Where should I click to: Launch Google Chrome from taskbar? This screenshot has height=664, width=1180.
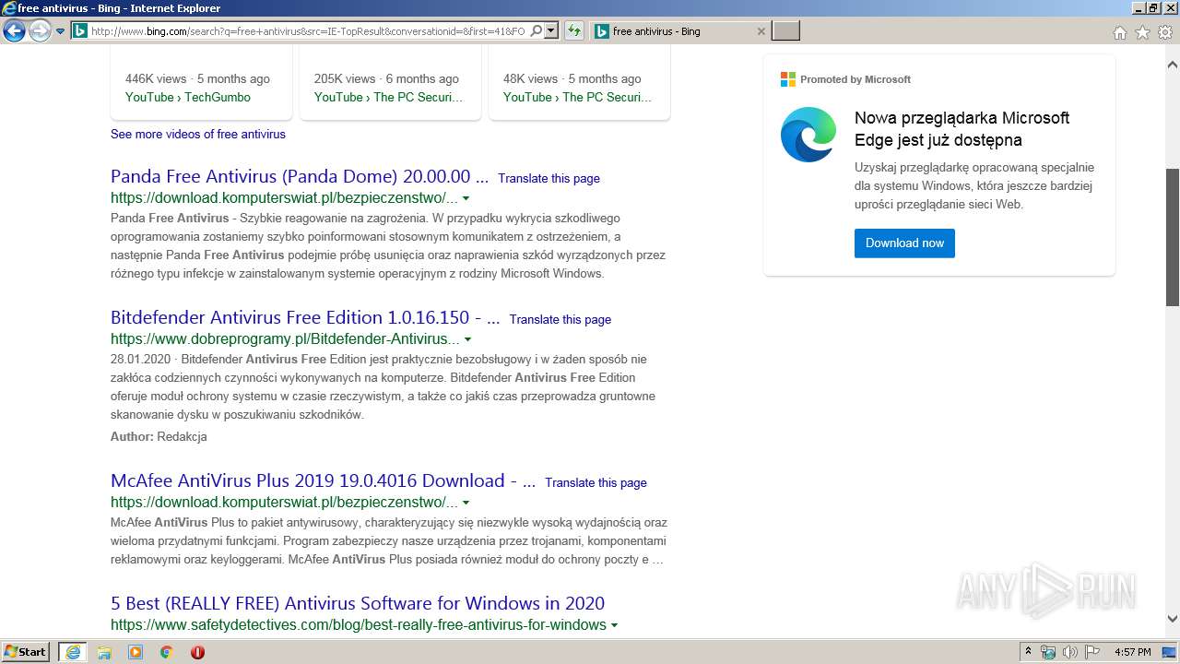167,652
